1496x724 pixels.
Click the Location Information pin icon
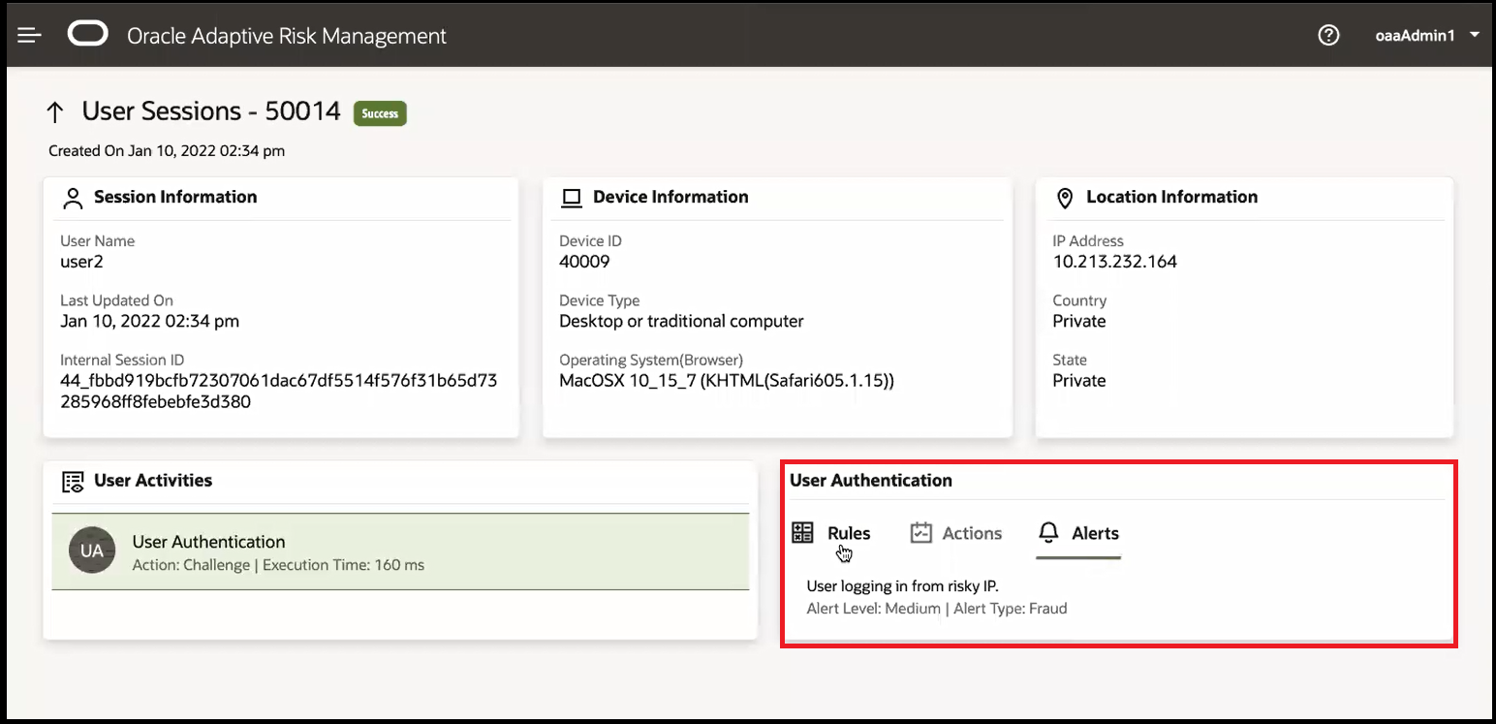1064,198
